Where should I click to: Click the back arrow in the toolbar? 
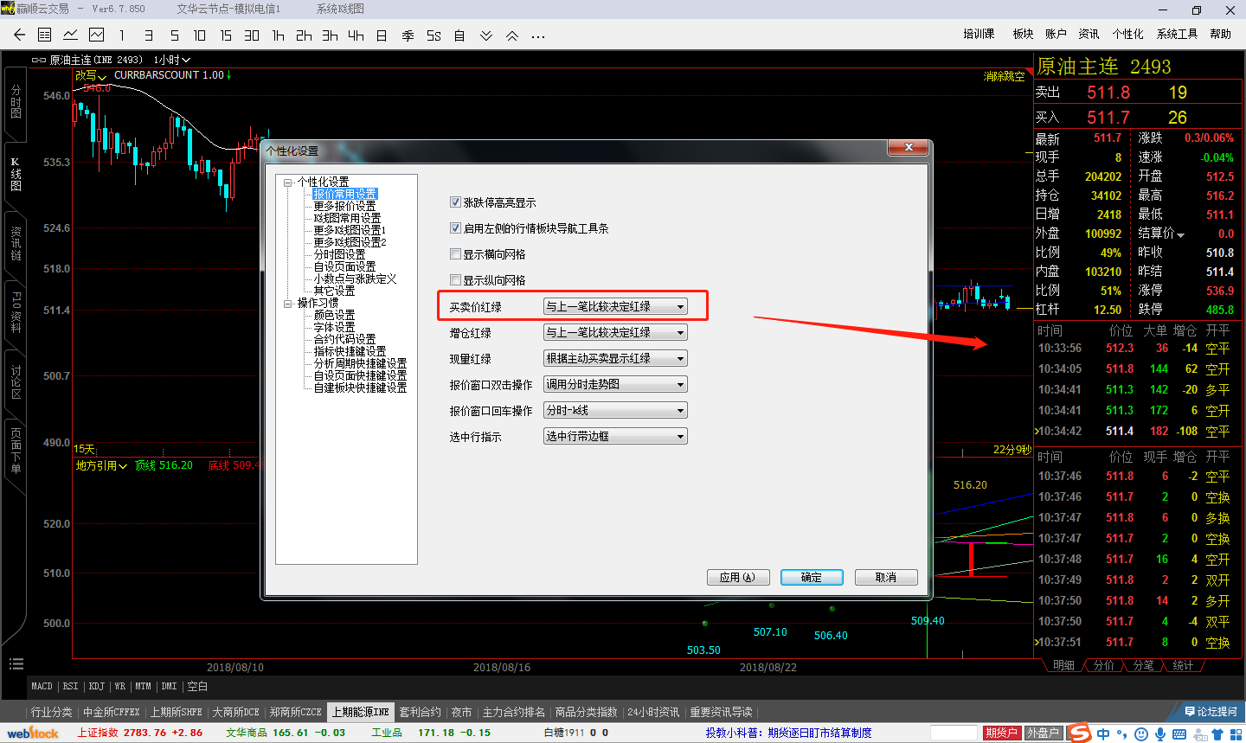(19, 35)
